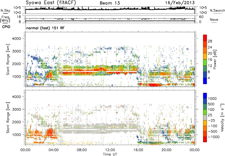225x156 pixels.
Task: Click the '-25' label on Velocity colorbar
Action: pyautogui.click(x=211, y=121)
